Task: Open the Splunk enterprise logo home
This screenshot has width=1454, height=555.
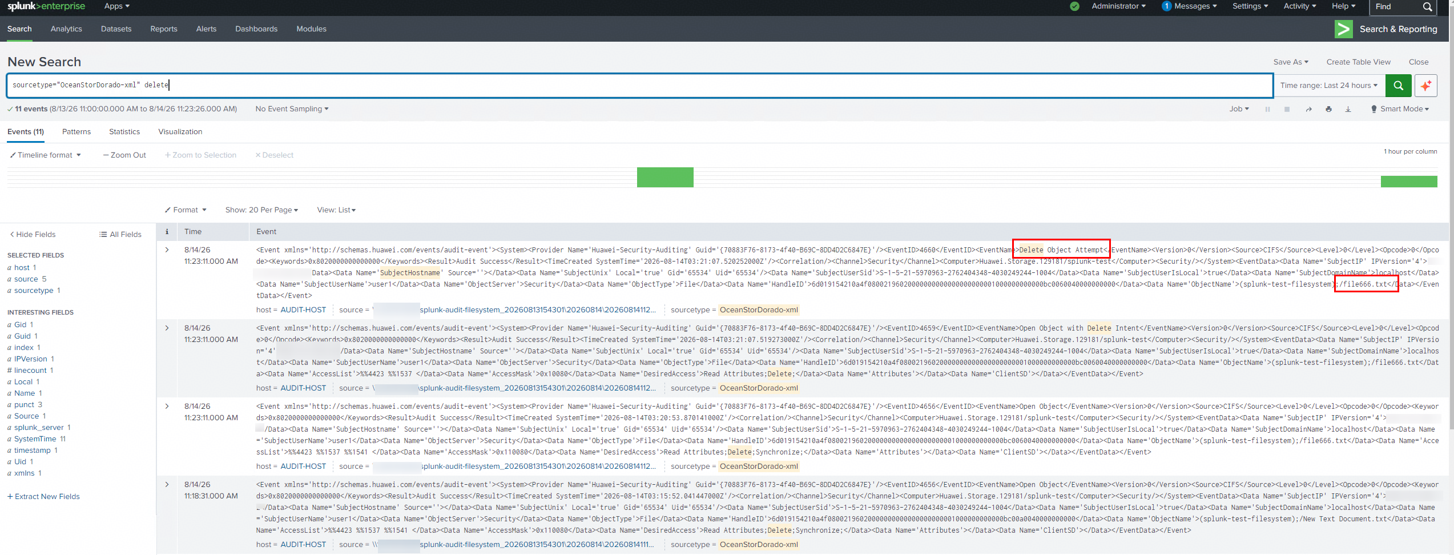Action: [x=46, y=6]
